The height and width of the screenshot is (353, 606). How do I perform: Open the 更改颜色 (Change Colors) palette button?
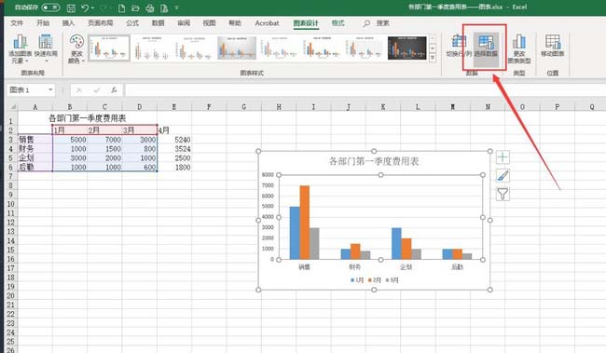click(x=76, y=48)
